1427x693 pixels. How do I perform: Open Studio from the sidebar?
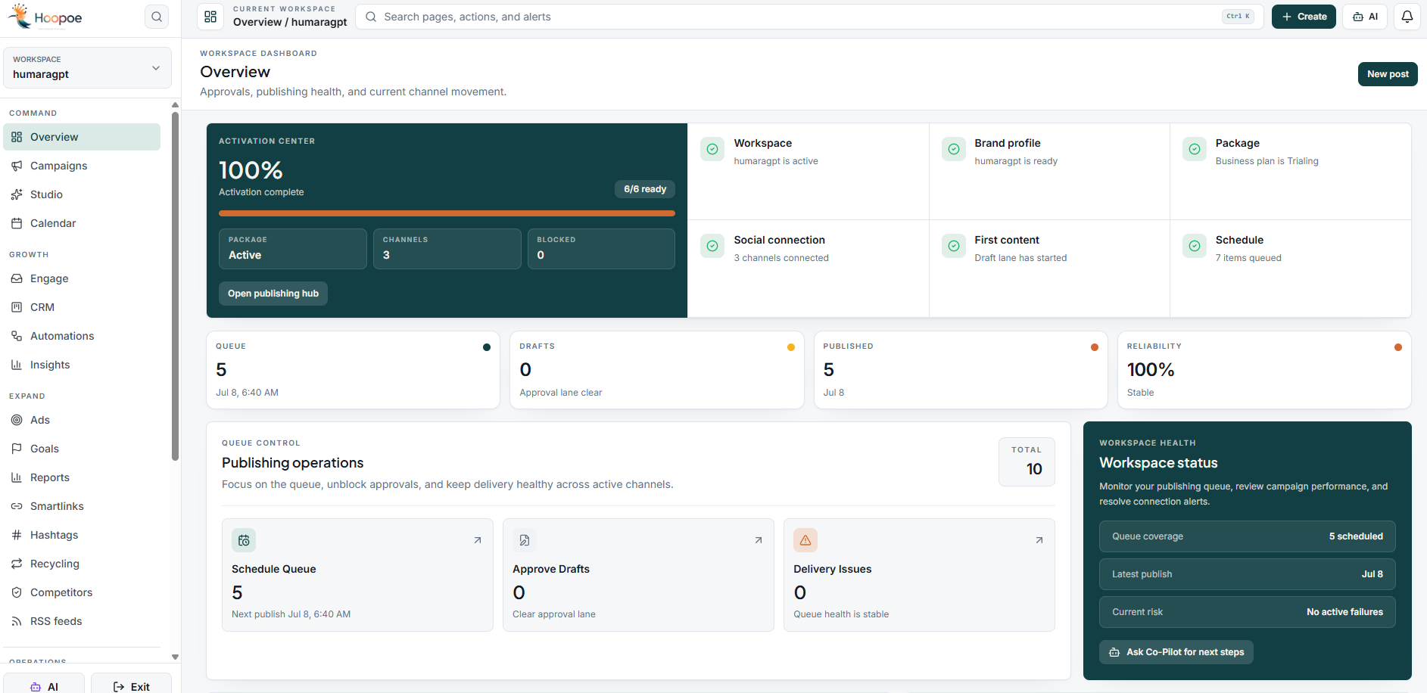point(82,194)
